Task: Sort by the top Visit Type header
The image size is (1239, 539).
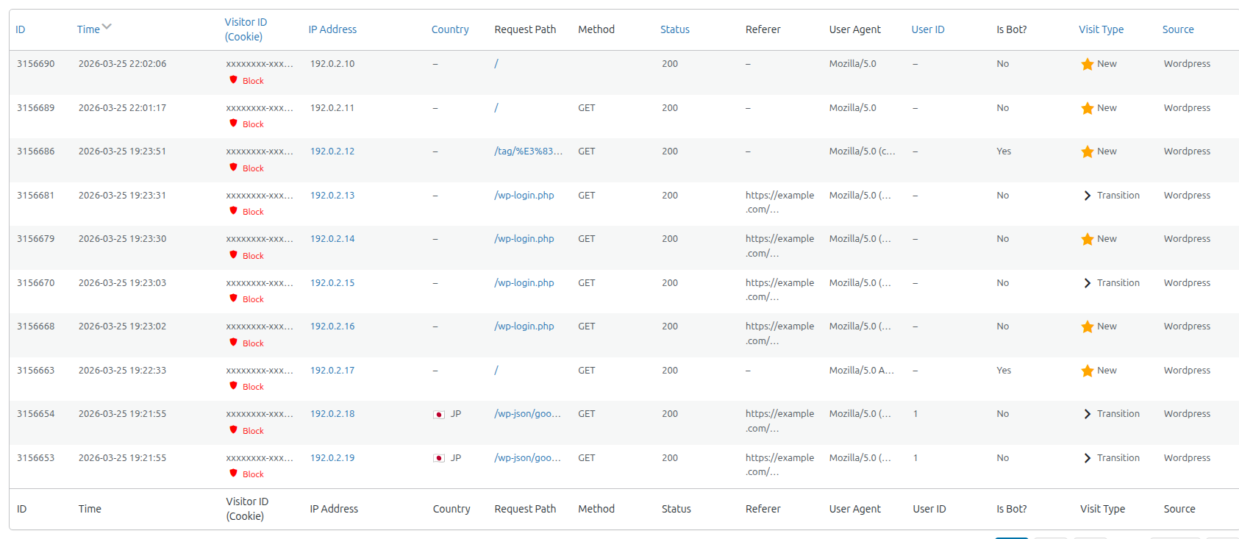Action: tap(1101, 29)
